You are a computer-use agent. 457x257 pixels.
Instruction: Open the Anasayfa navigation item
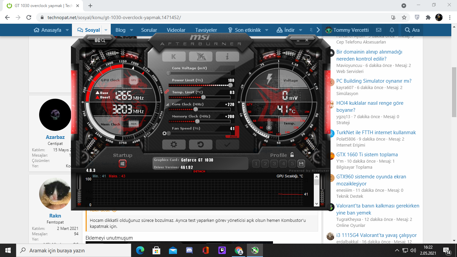tap(48, 30)
